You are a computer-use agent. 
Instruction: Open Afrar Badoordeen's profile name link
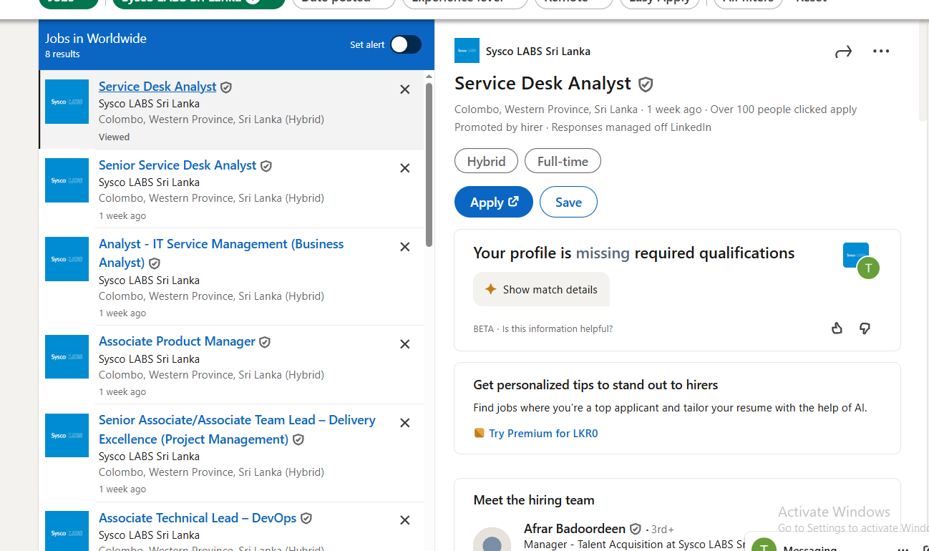(x=575, y=529)
